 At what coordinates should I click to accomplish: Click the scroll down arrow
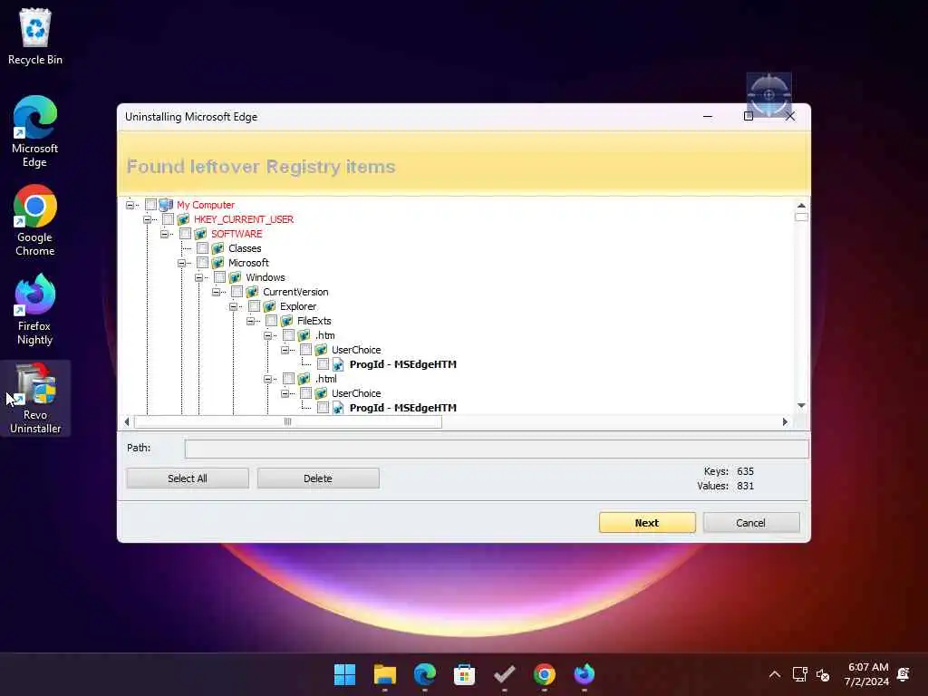[x=801, y=405]
